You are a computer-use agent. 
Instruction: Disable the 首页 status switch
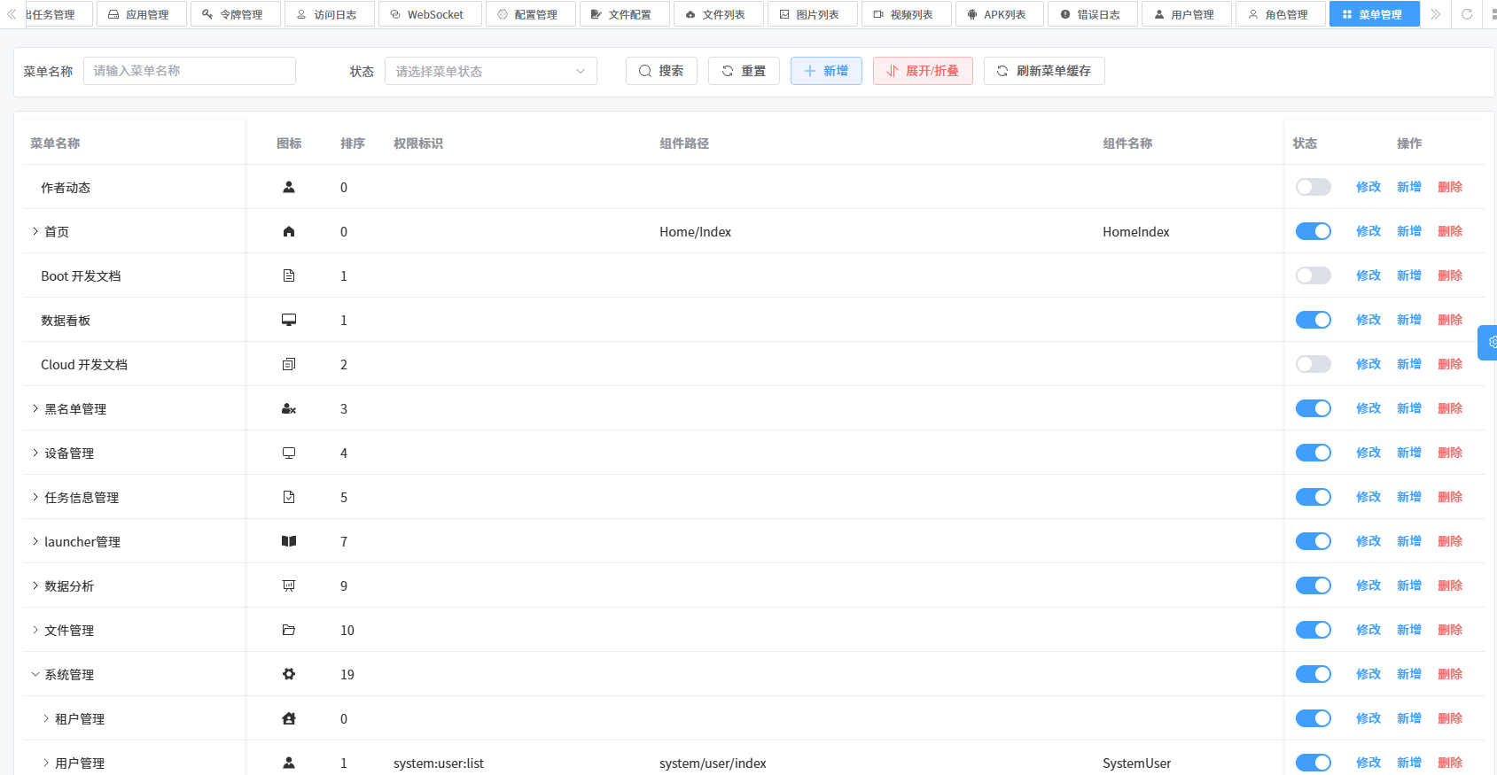pos(1314,231)
